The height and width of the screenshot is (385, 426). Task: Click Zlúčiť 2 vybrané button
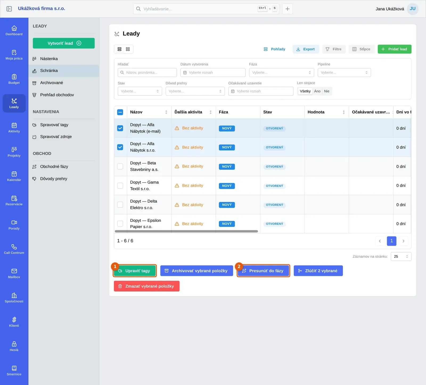pos(318,271)
